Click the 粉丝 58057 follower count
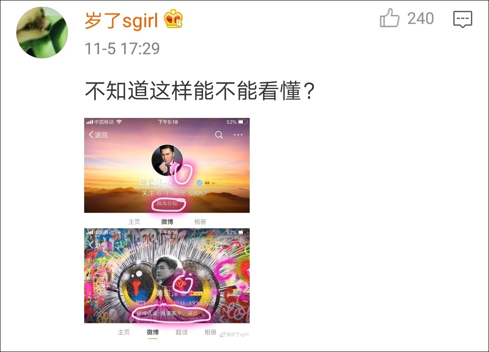This screenshot has height=352, width=489. click(190, 193)
